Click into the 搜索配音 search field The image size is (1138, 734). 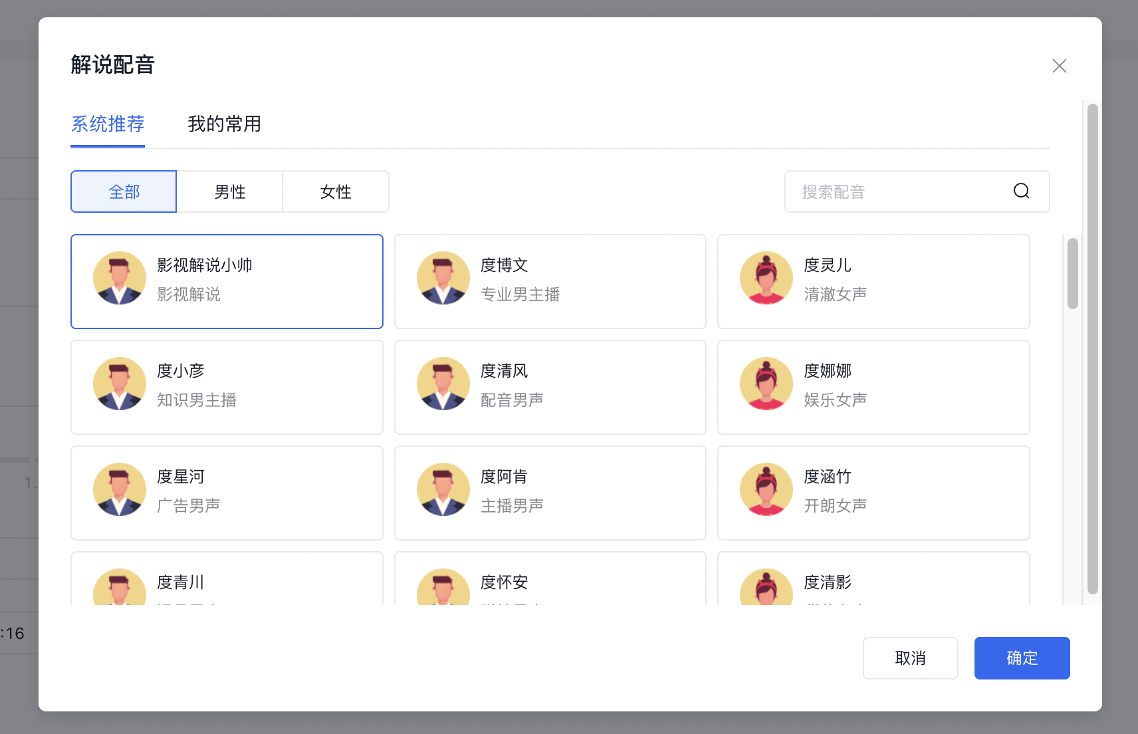point(897,192)
